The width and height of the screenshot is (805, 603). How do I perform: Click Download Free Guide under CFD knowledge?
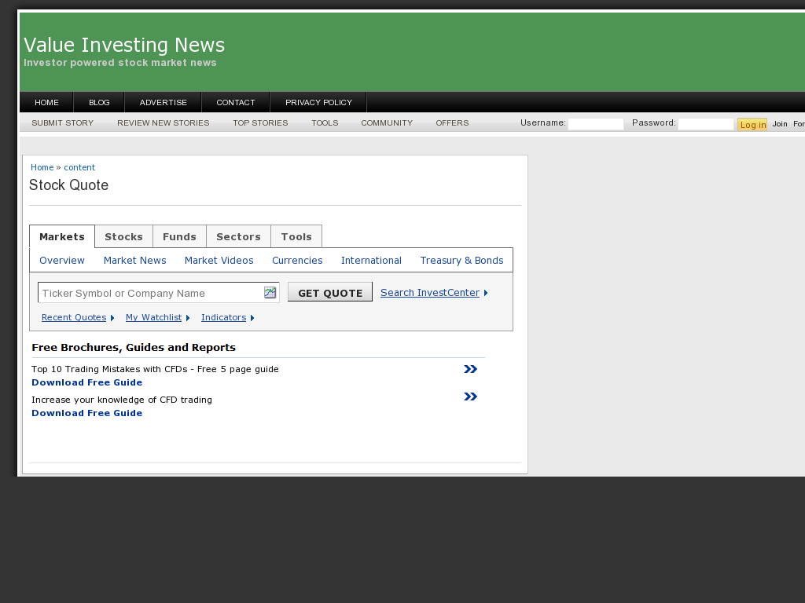tap(86, 413)
